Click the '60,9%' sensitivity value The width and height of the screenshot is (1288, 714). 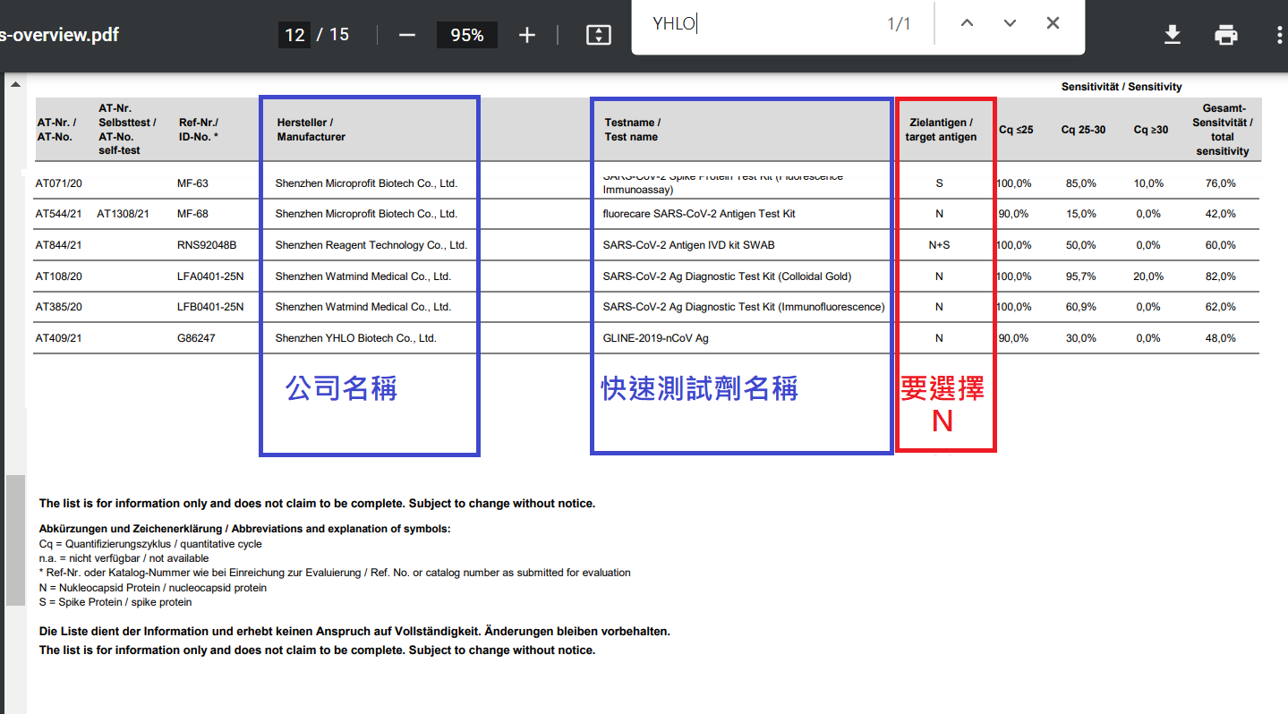(1081, 307)
